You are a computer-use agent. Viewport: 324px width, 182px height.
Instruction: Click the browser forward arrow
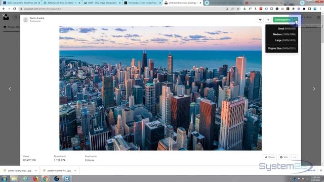click(9, 9)
